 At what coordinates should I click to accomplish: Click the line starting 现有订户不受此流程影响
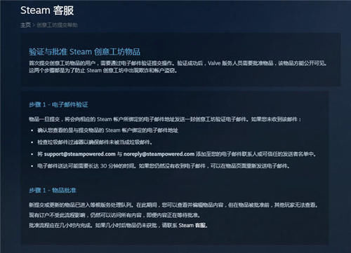[x=115, y=215]
